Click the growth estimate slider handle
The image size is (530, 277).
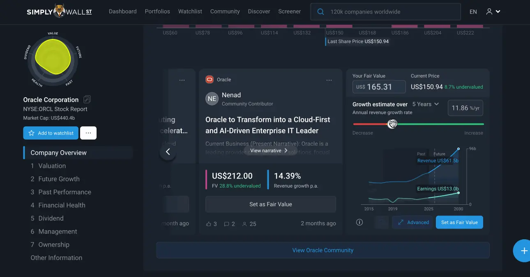tap(393, 124)
